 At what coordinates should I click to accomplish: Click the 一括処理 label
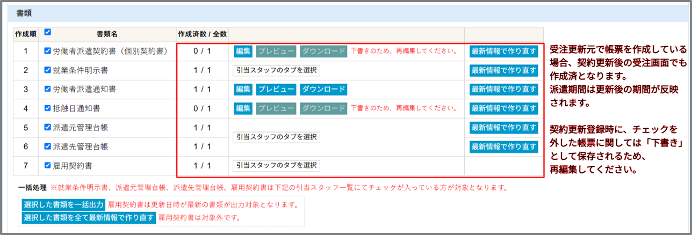(32, 188)
